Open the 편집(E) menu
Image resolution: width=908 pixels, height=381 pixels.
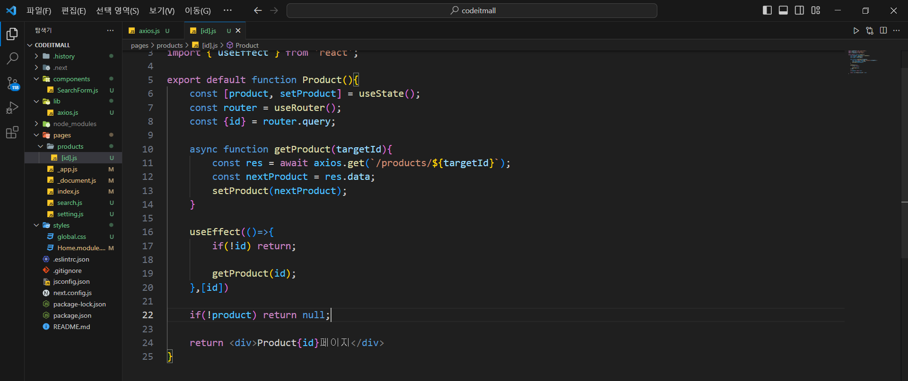pos(74,10)
